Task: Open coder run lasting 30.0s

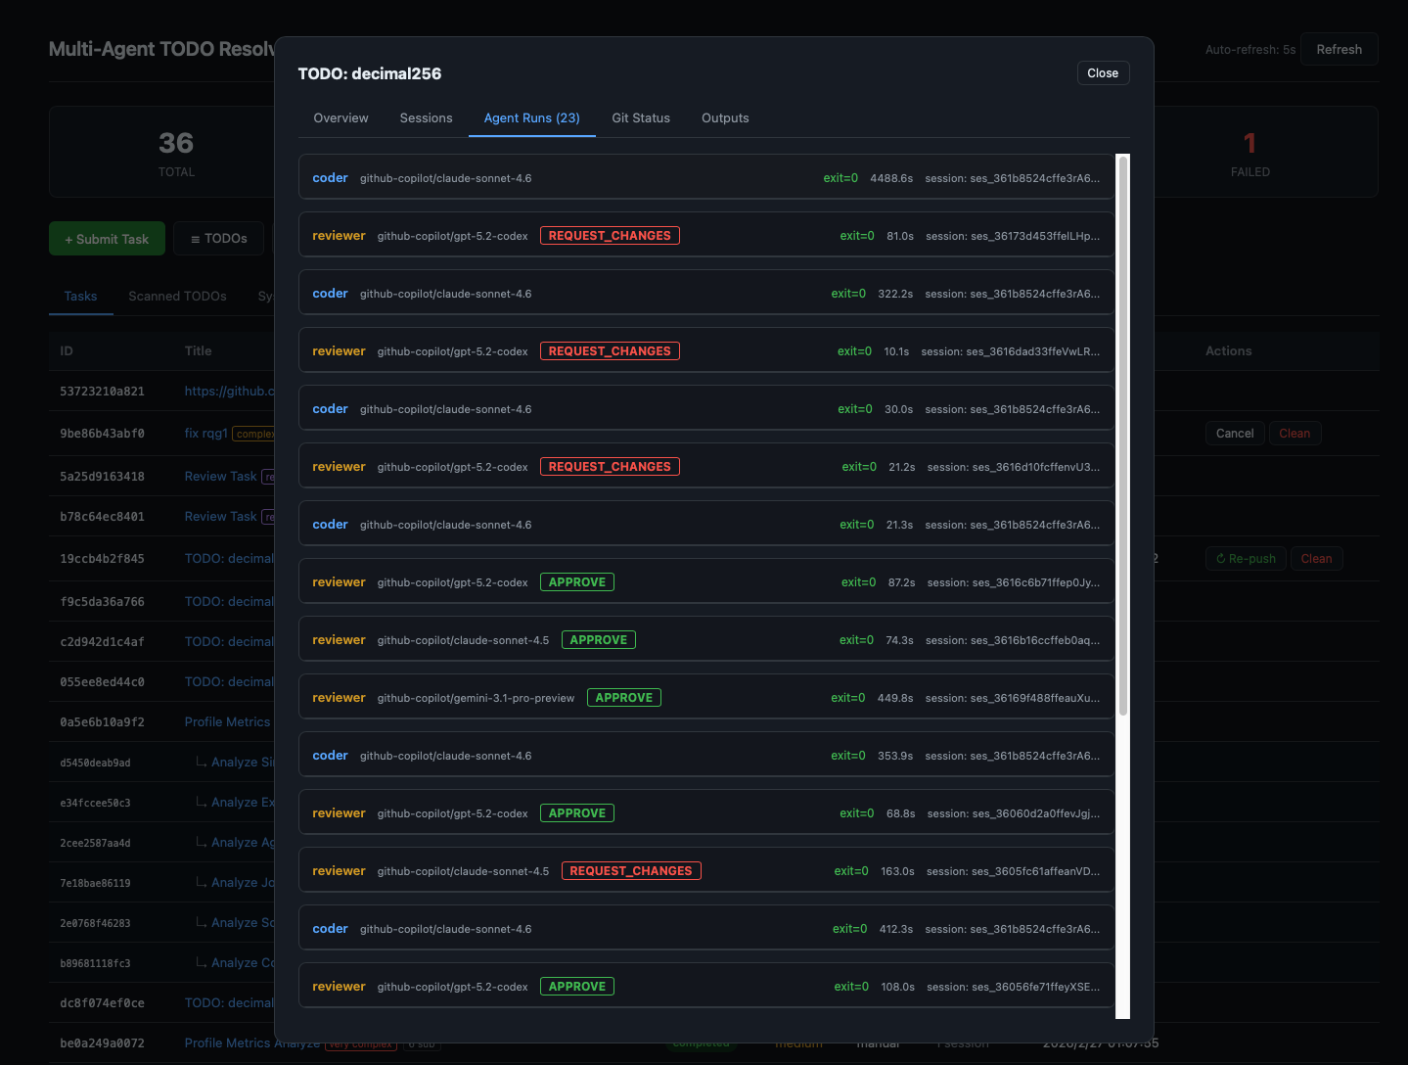Action: [x=705, y=408]
